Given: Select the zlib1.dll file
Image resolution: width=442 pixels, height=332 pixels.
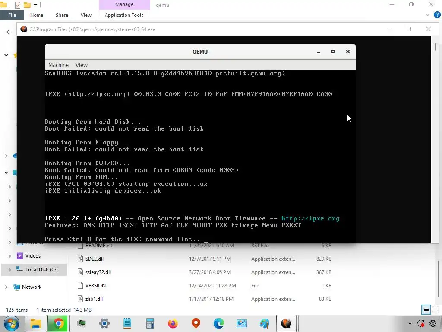Looking at the screenshot, I should 94,299.
